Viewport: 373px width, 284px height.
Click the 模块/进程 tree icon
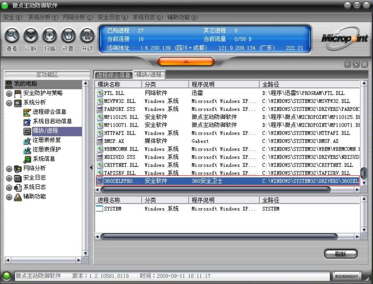coord(27,131)
